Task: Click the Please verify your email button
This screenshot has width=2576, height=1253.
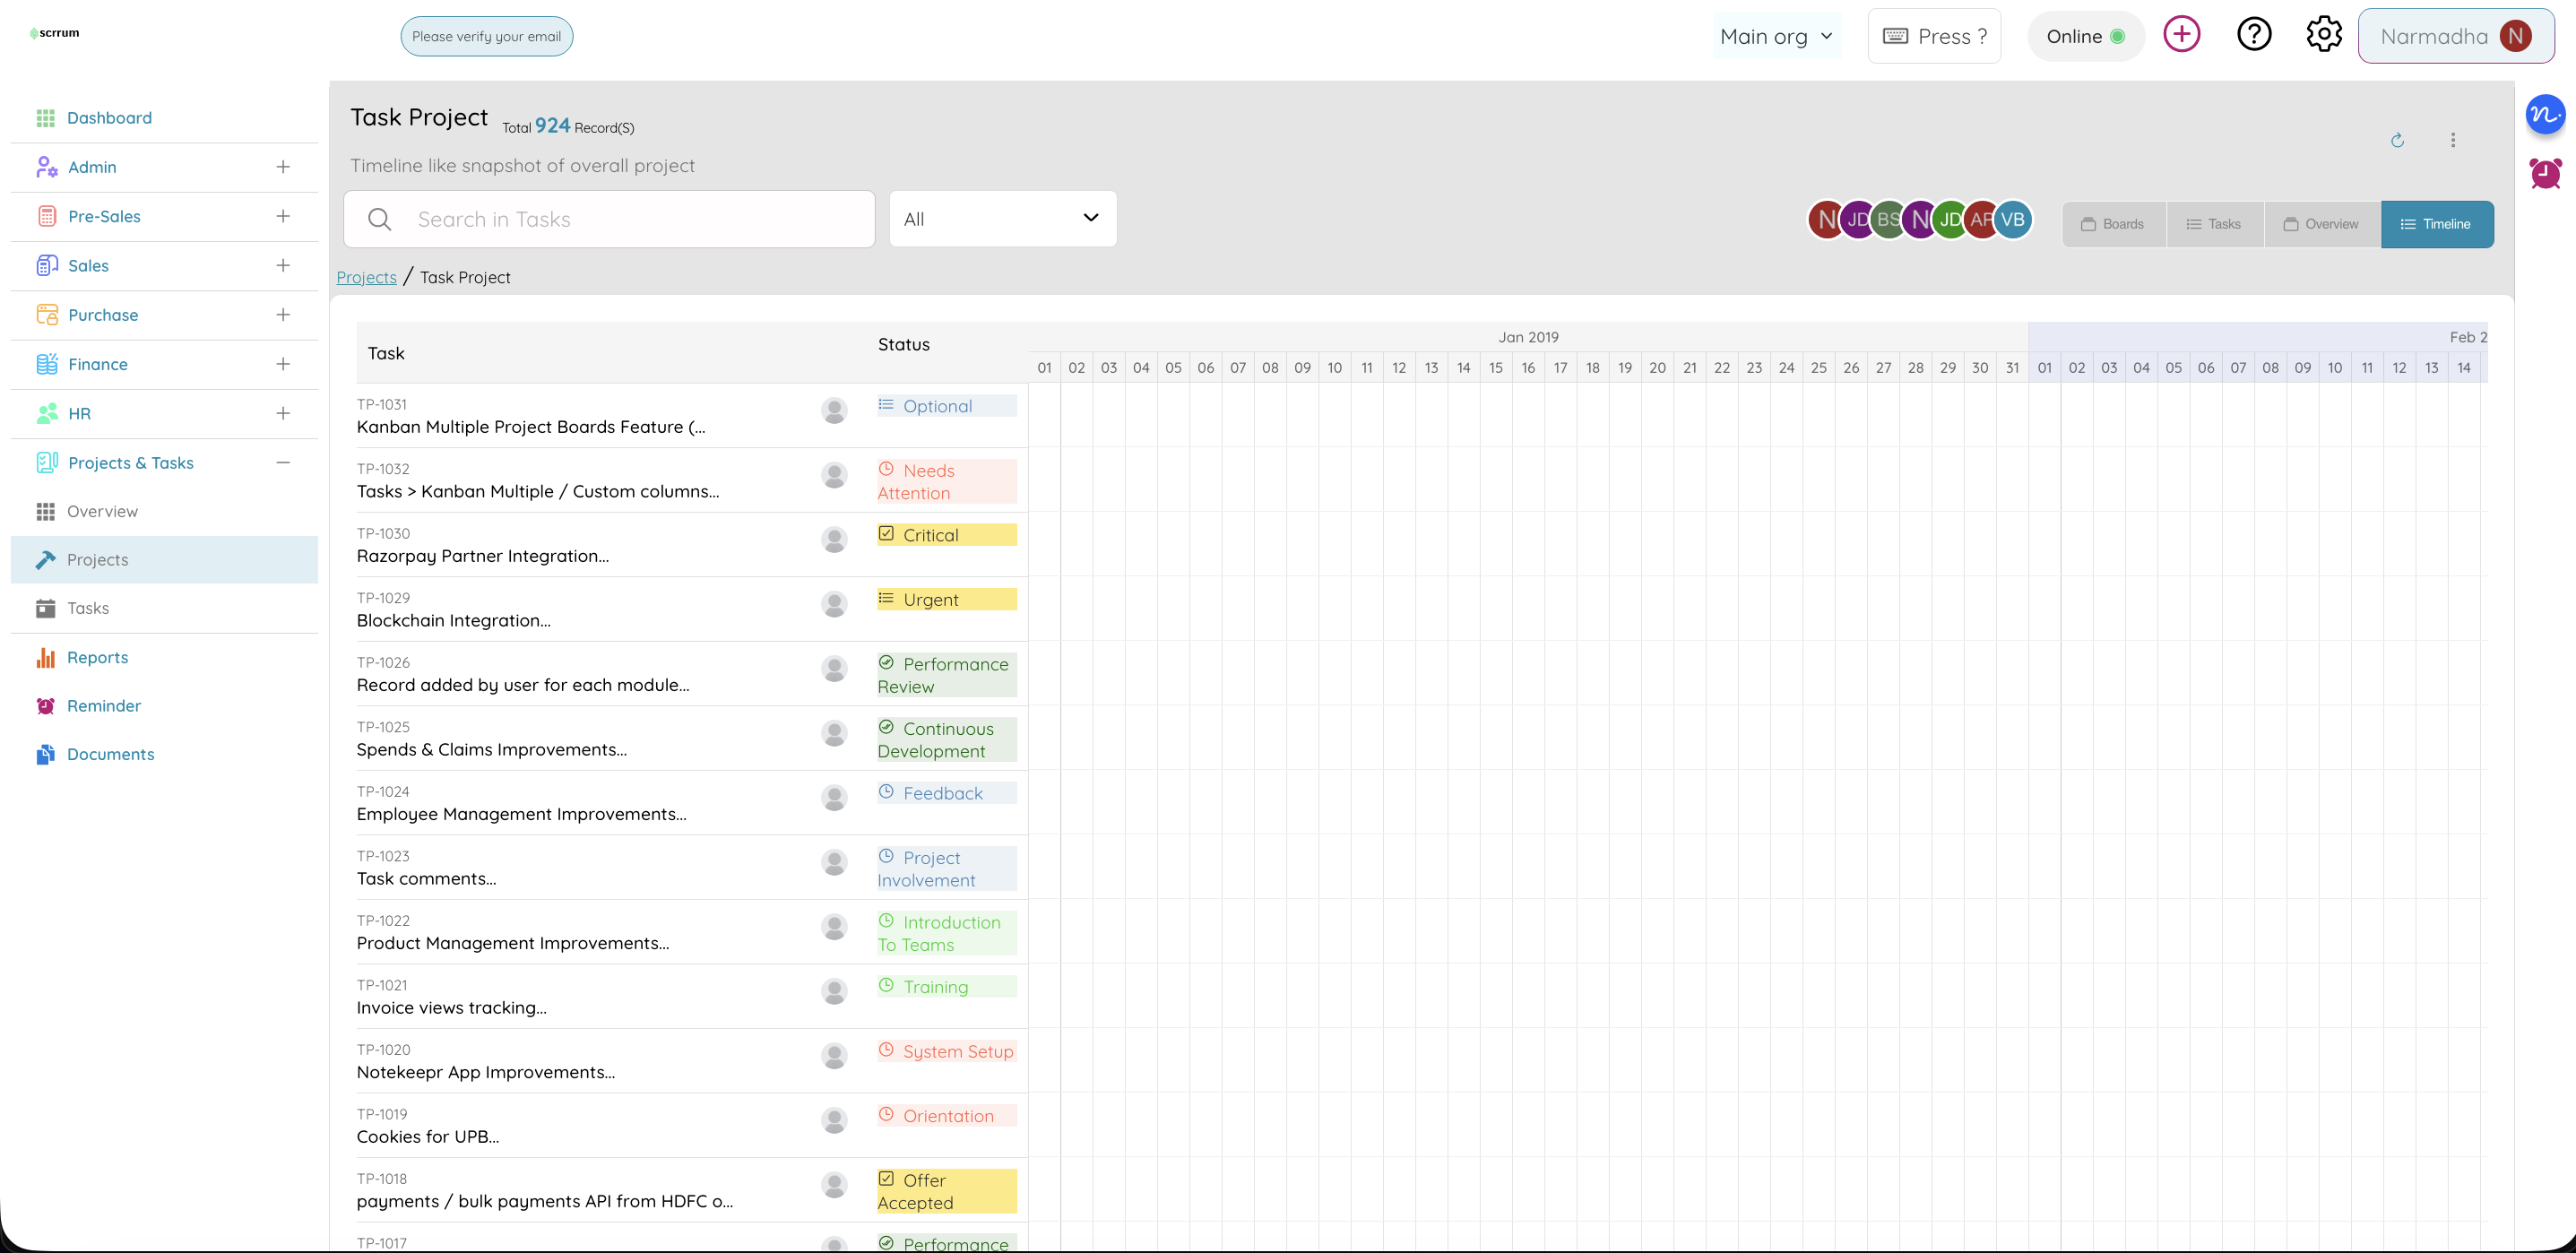Action: pos(486,36)
